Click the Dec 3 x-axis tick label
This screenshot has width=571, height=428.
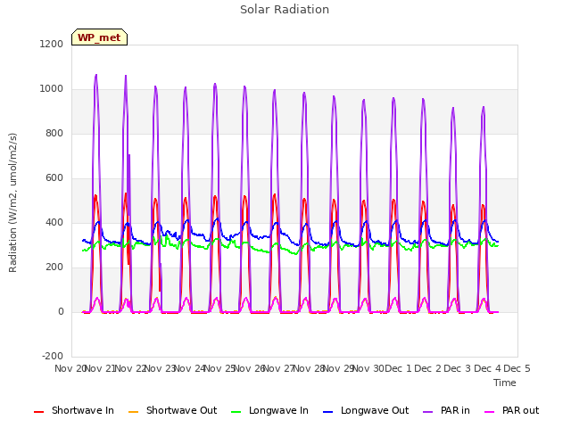pyautogui.click(x=457, y=368)
